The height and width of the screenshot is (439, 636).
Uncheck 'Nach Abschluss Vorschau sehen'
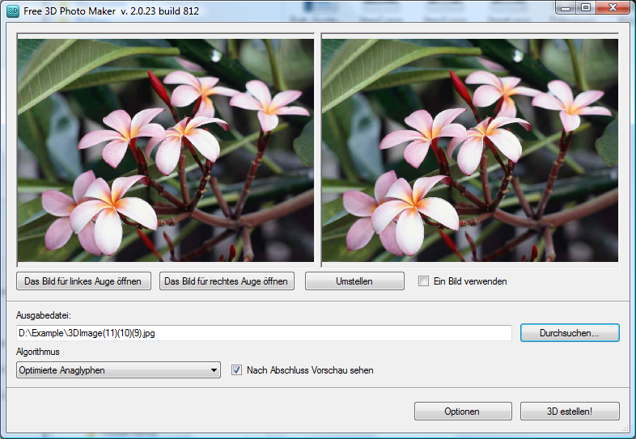click(236, 370)
